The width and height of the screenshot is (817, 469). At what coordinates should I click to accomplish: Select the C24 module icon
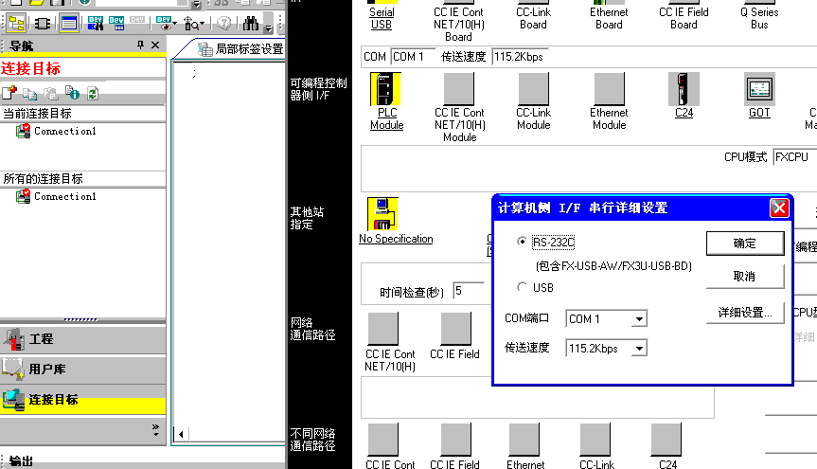pyautogui.click(x=684, y=89)
